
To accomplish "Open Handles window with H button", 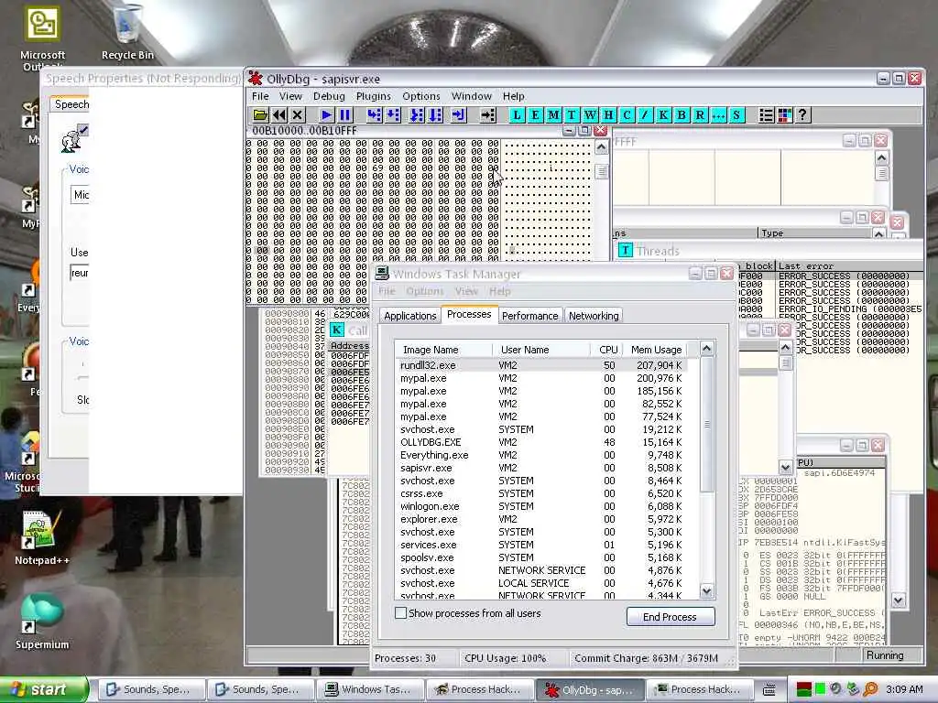I will click(609, 114).
